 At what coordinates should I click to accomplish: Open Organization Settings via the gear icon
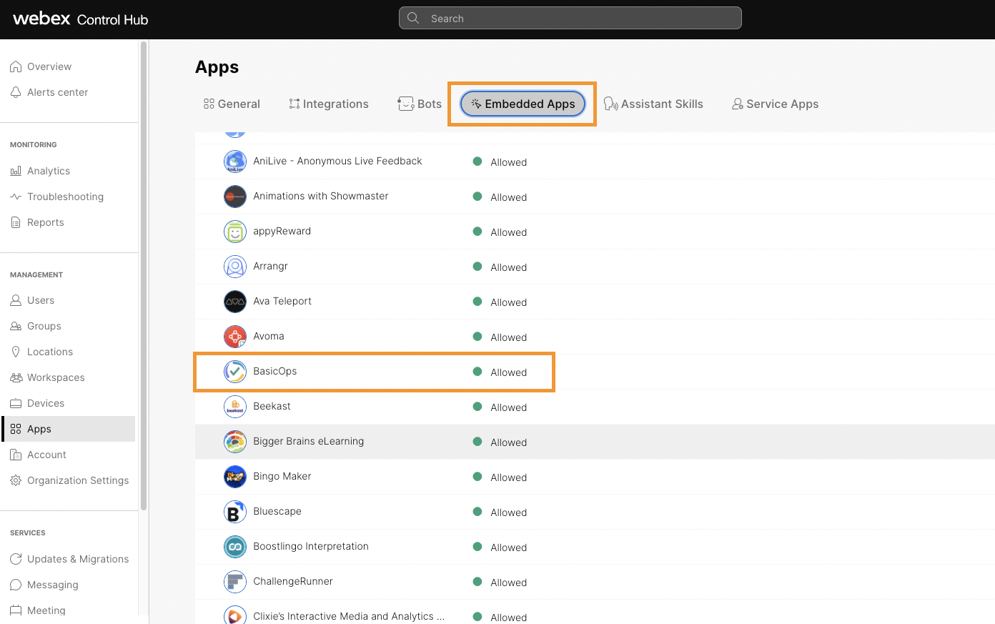pyautogui.click(x=16, y=480)
